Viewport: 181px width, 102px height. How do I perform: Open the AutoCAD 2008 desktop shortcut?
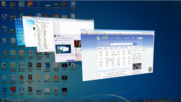coord(22,6)
